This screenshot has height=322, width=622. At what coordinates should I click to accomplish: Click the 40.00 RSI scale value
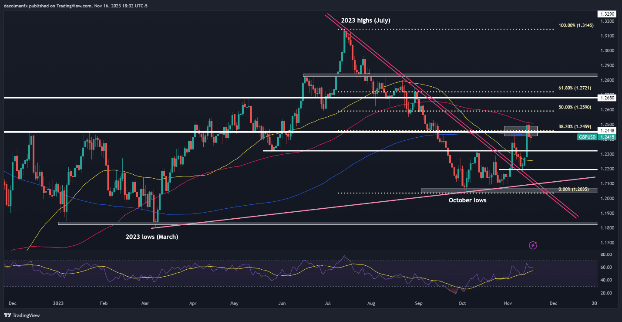coord(606,280)
